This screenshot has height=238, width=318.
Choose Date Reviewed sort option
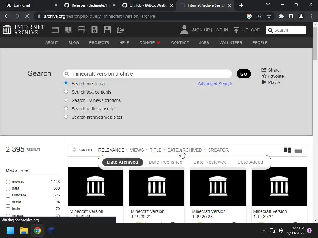click(x=210, y=162)
